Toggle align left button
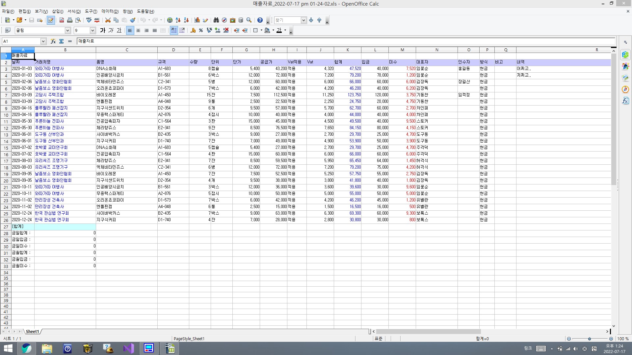The image size is (632, 355). (x=130, y=31)
